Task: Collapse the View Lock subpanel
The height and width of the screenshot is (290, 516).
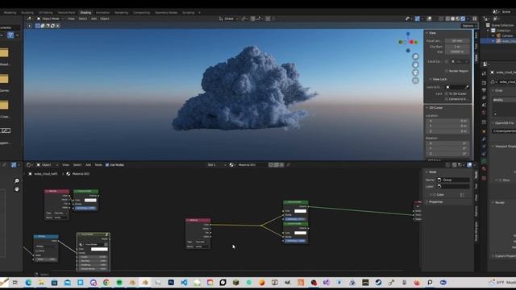Action: click(x=430, y=79)
